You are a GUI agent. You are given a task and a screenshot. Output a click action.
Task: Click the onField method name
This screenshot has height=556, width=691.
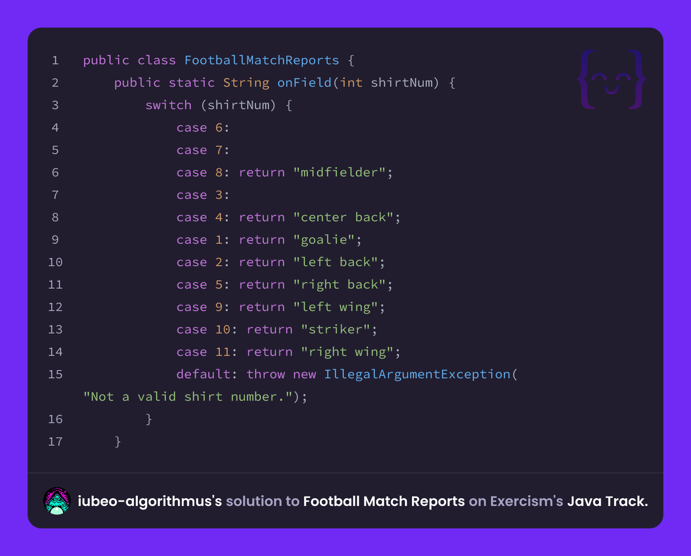click(304, 83)
